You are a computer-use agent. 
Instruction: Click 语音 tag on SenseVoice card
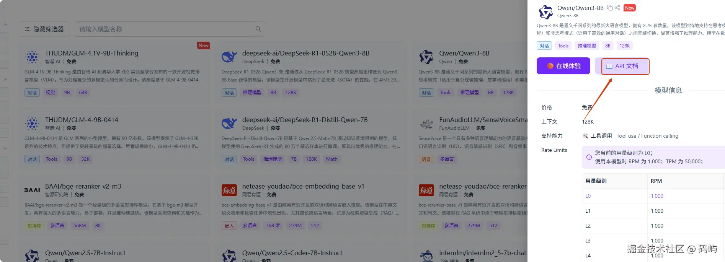point(426,159)
